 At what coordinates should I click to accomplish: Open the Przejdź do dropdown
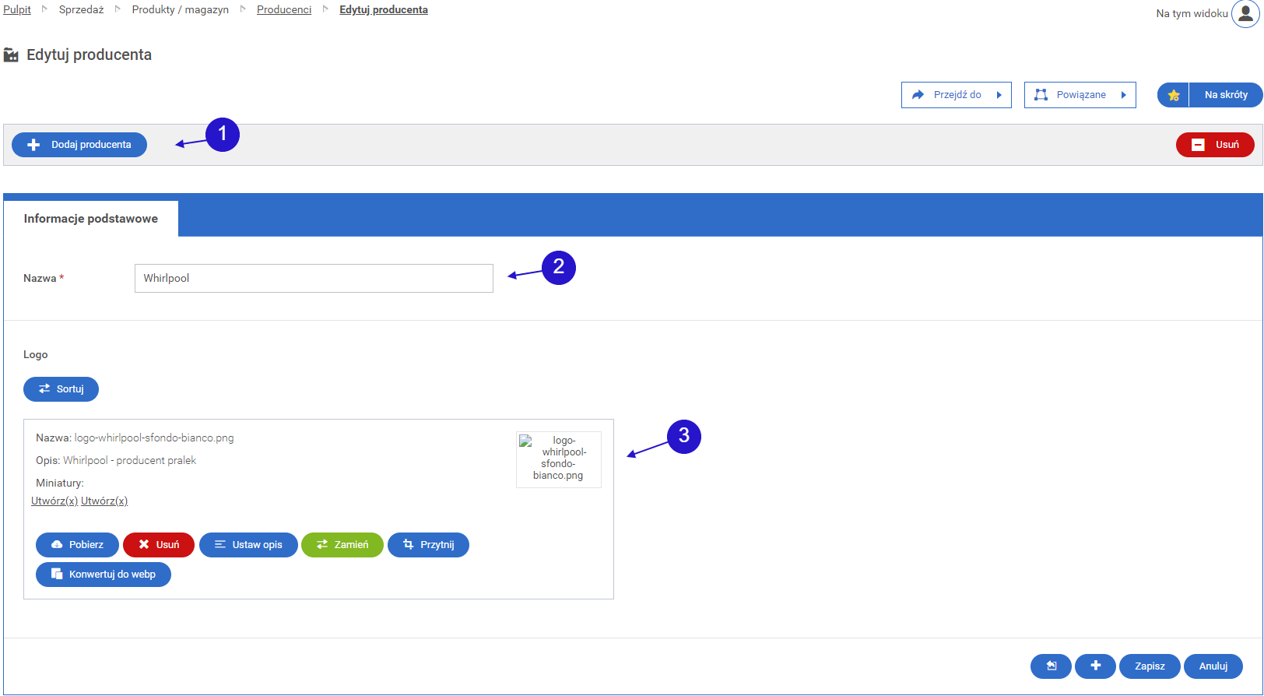(x=957, y=95)
